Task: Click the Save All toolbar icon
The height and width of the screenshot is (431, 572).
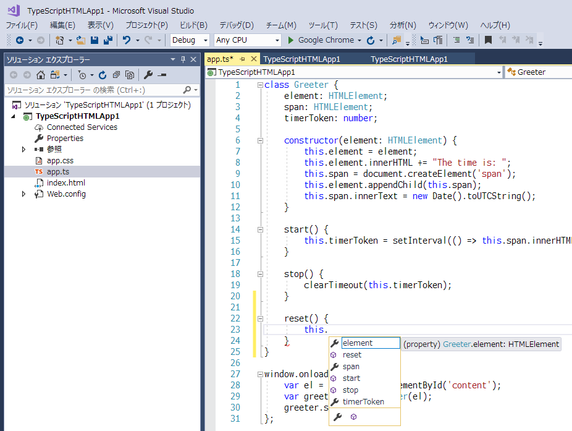Action: point(107,40)
